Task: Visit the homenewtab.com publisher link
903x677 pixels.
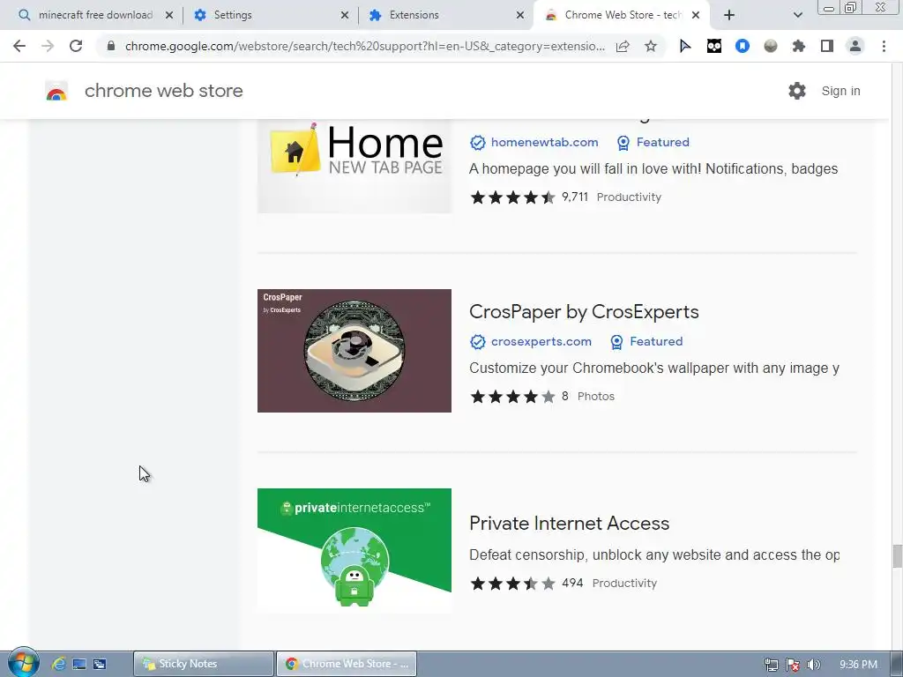Action: pos(544,142)
